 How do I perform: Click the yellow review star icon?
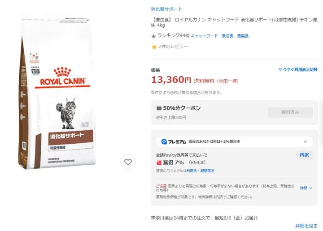(154, 47)
